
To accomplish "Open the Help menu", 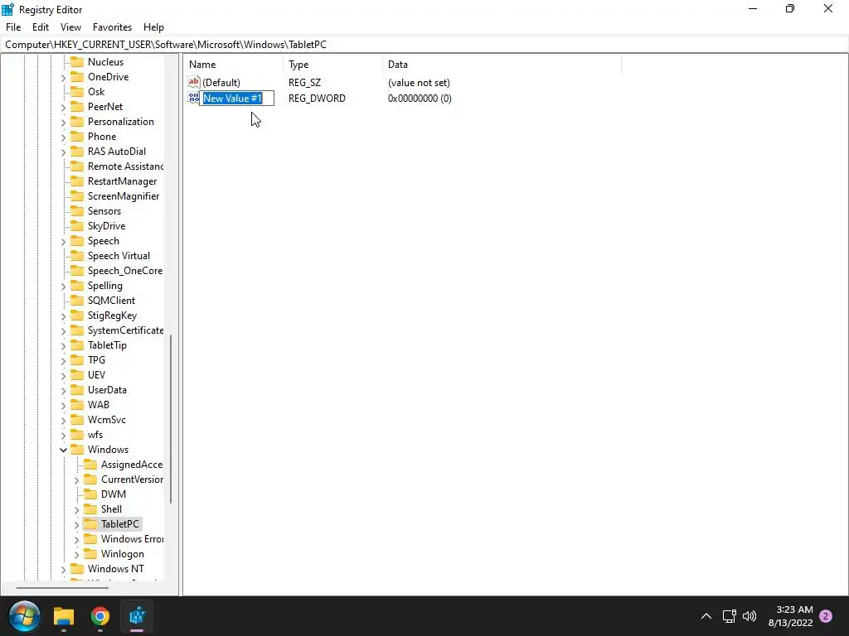I will (x=153, y=27).
